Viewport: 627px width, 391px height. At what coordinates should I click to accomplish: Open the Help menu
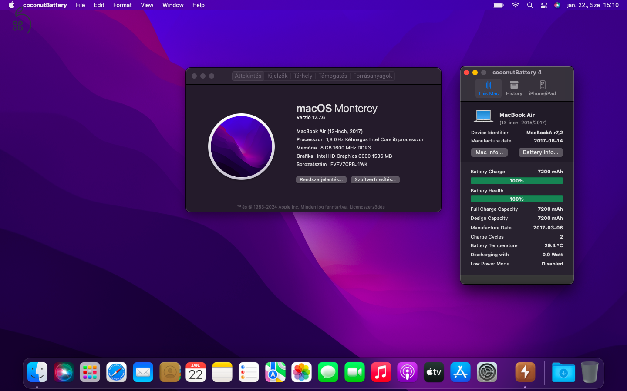click(199, 5)
